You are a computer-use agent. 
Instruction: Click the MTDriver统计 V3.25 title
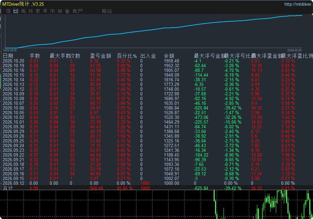pyautogui.click(x=23, y=4)
